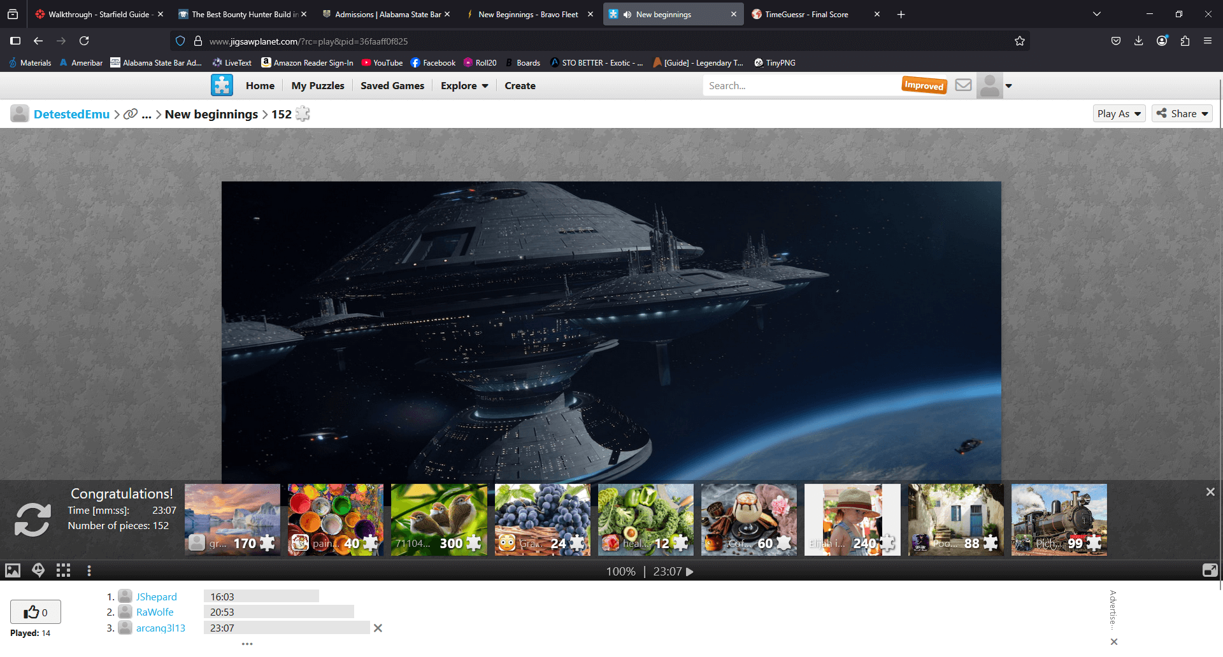This screenshot has width=1223, height=657.
Task: Mute the New beginnings tab audio icon
Action: (627, 14)
